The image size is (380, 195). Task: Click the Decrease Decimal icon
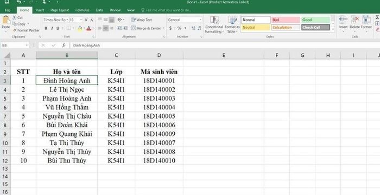(199, 28)
